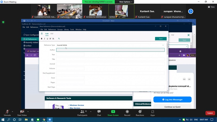Open the View Options dropdown

126,2
